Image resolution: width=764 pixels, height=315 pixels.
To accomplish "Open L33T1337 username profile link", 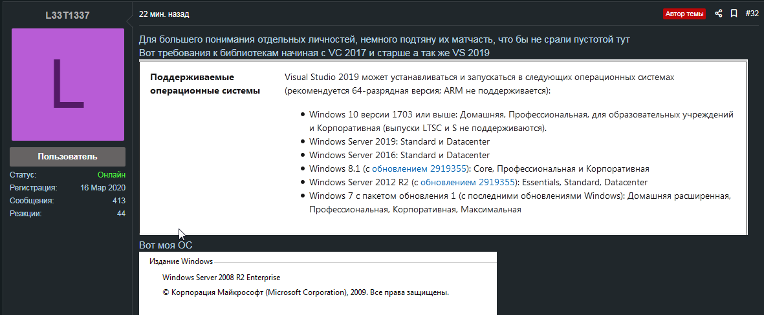I will tap(67, 15).
